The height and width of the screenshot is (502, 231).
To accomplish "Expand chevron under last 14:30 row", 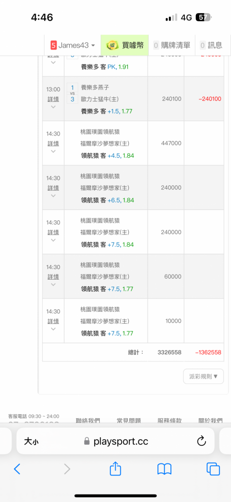I will click(x=53, y=329).
